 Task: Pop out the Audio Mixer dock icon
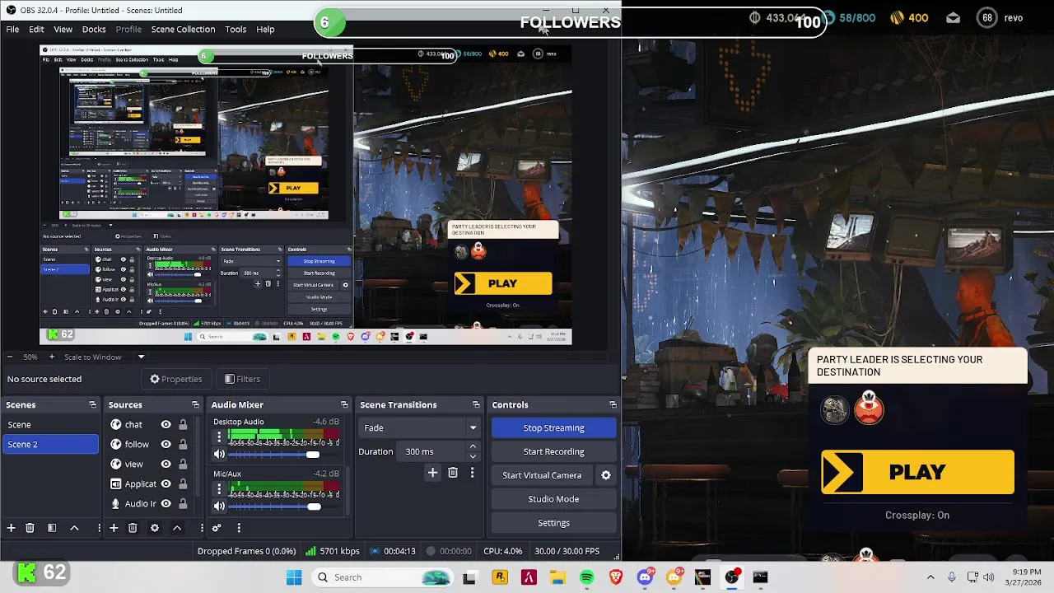[x=344, y=404]
